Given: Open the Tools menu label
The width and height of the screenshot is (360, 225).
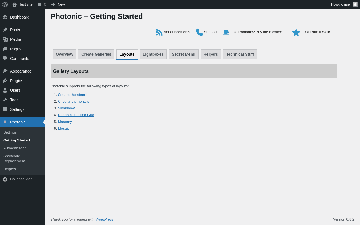Looking at the screenshot, I should (x=15, y=100).
